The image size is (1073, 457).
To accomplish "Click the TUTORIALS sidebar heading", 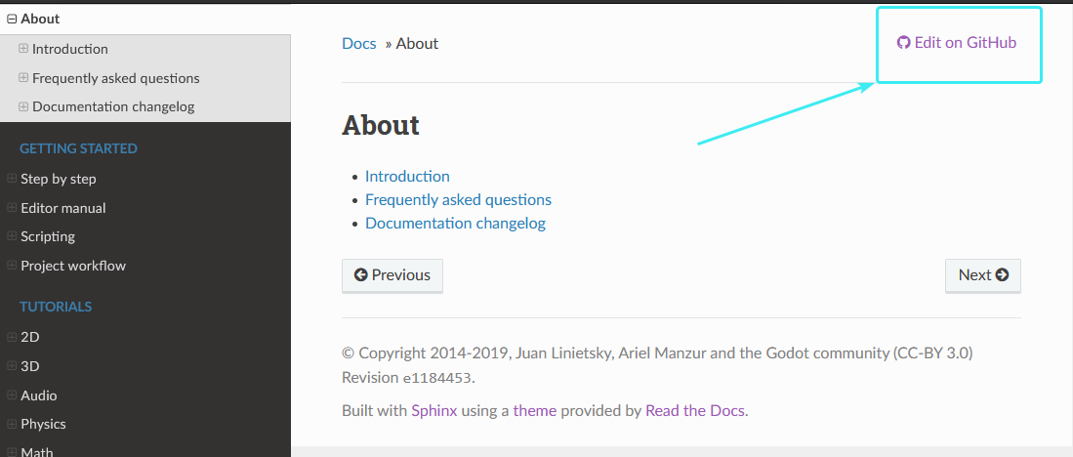I will click(56, 307).
